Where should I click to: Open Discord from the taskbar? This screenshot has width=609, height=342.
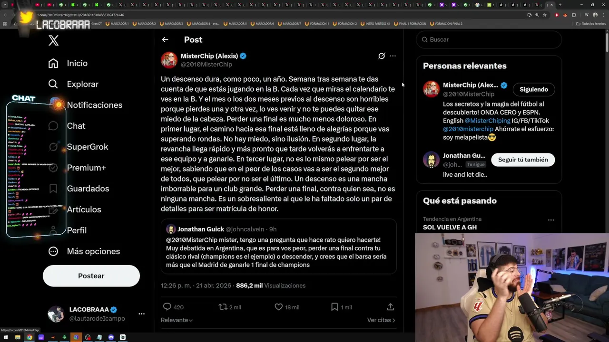111,337
